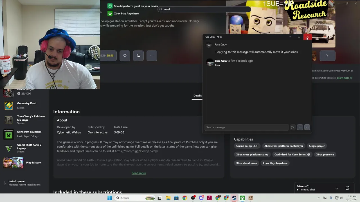
Task: Click the Xbox cross-platform co-op tag
Action: click(252, 155)
